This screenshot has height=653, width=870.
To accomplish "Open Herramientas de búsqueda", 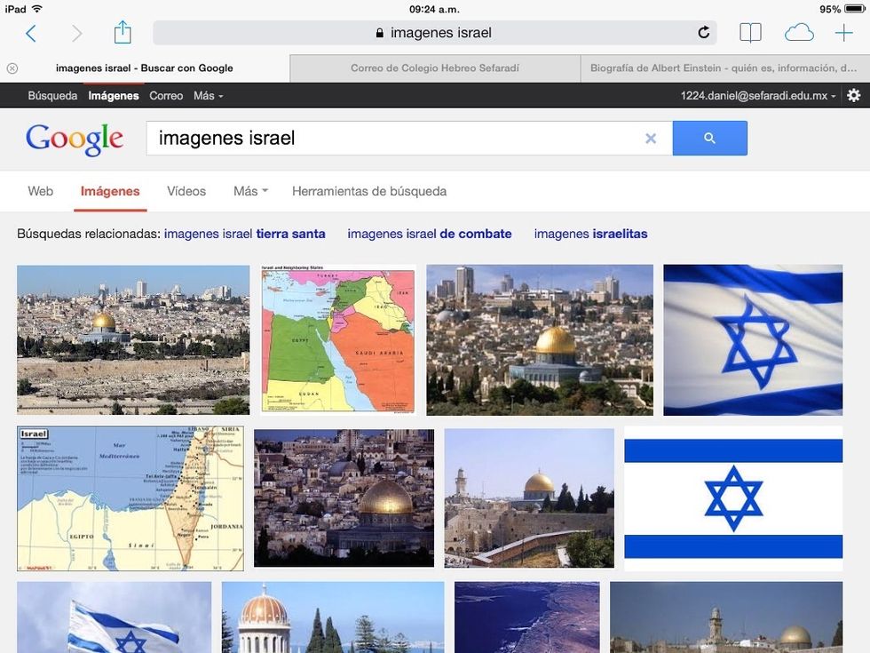I will tap(369, 191).
